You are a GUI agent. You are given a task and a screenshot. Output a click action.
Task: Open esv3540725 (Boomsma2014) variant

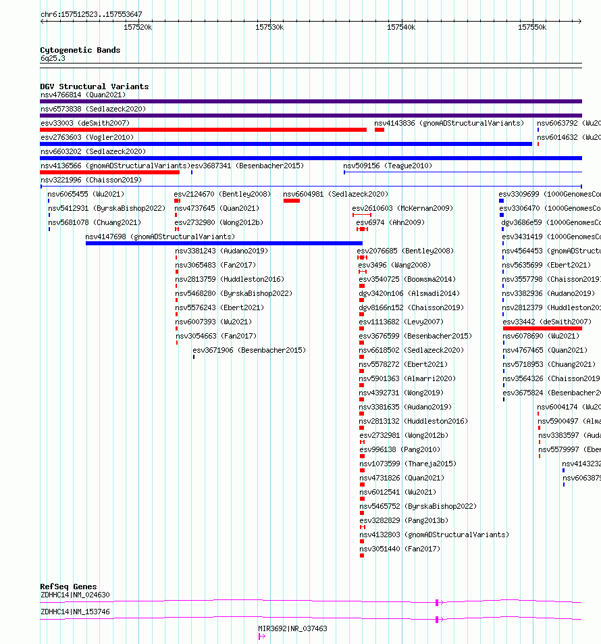(407, 279)
